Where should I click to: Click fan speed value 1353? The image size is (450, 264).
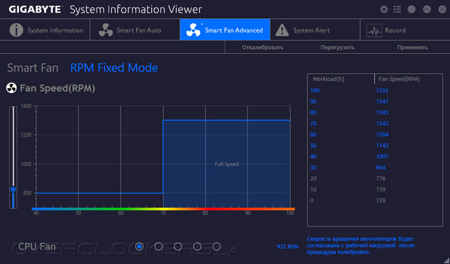[382, 91]
